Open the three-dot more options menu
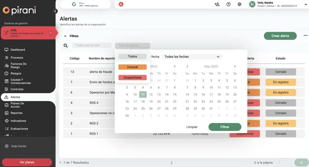The height and width of the screenshot is (167, 309). point(305,36)
